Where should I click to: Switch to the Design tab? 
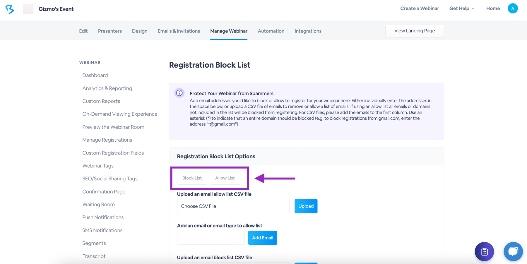pyautogui.click(x=140, y=31)
